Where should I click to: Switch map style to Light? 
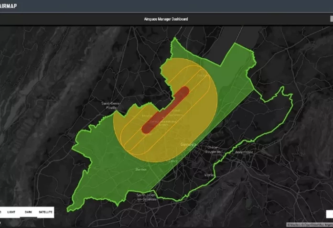point(11,211)
